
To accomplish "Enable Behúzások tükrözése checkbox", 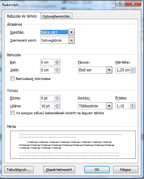I will (x=12, y=79).
